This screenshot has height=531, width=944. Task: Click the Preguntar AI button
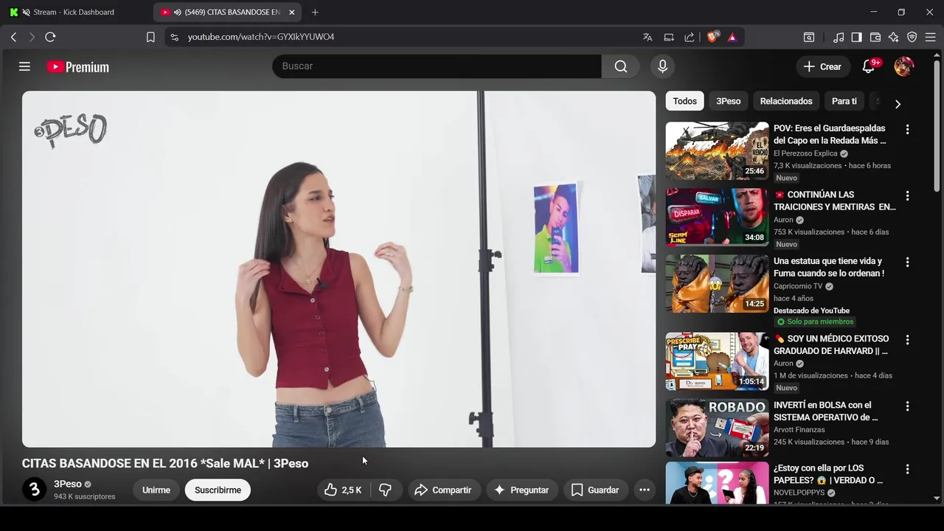[521, 490]
